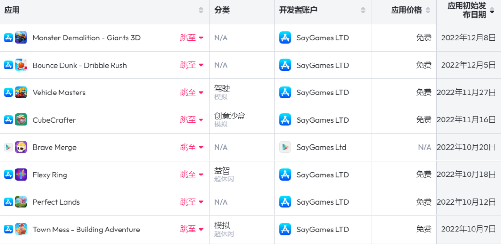Click the Bounce Dunk basketball game icon

(x=21, y=65)
